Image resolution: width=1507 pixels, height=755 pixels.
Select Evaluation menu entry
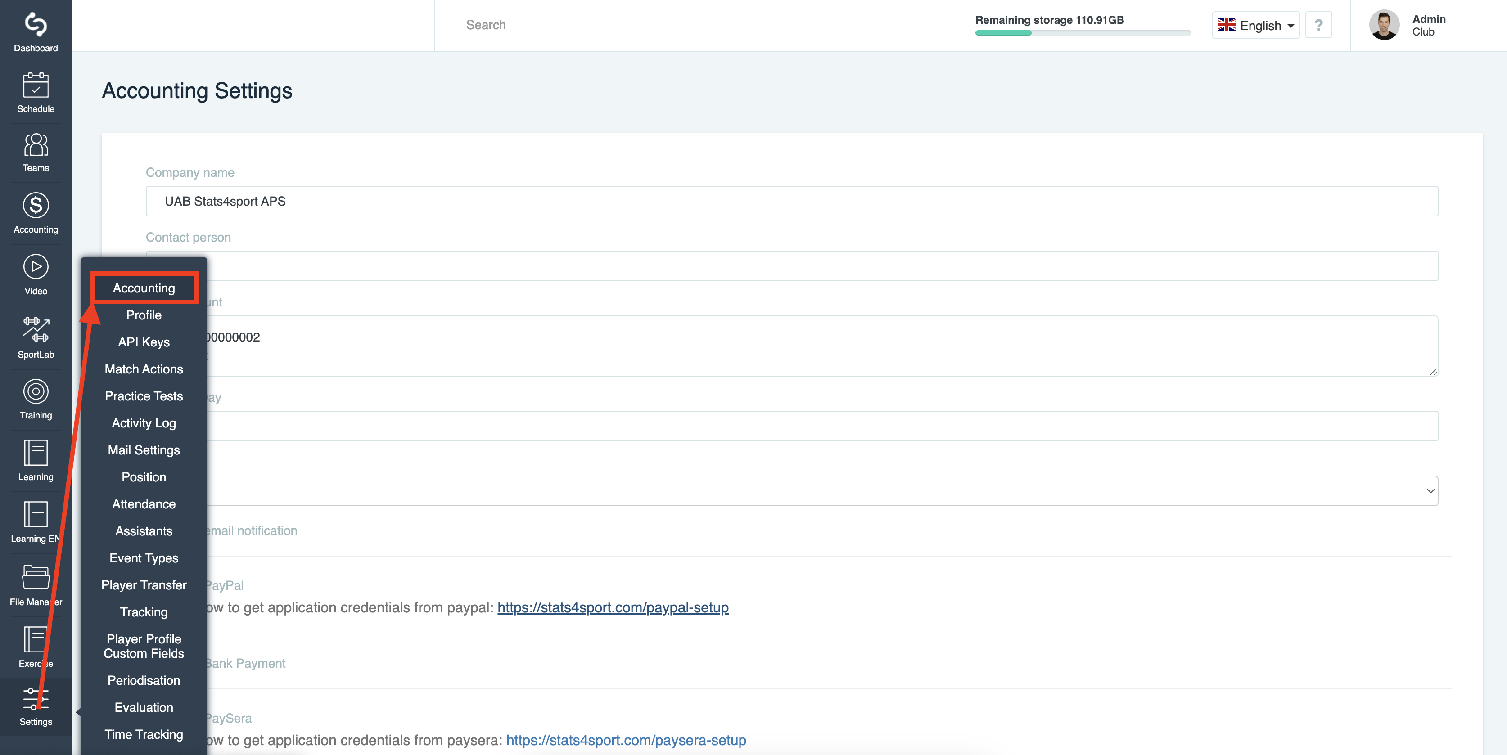(x=144, y=707)
